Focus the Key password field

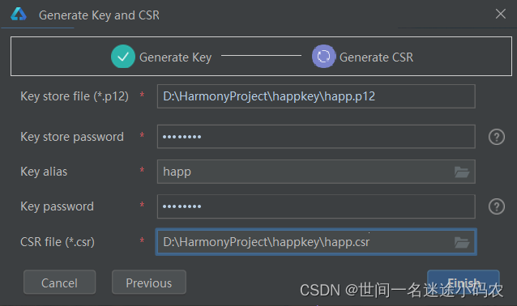click(316, 206)
